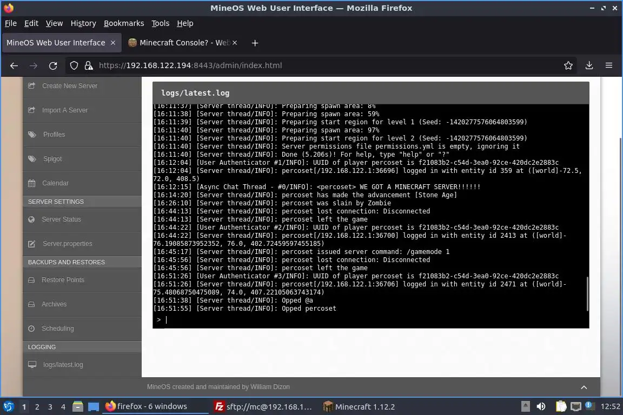Open Firefox hamburger application menu
The width and height of the screenshot is (623, 415).
pos(609,65)
